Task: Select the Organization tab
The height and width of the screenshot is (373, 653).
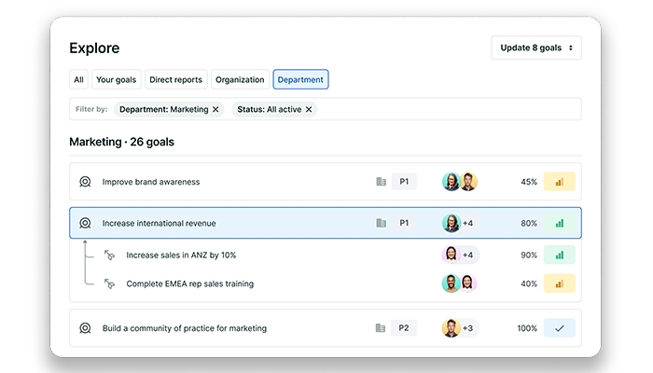Action: click(240, 80)
